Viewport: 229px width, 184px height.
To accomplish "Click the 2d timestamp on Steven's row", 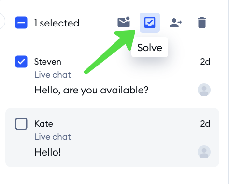I will [x=205, y=62].
